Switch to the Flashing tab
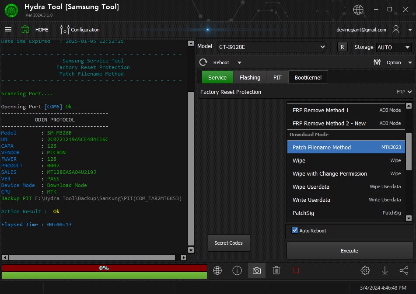 pos(250,77)
